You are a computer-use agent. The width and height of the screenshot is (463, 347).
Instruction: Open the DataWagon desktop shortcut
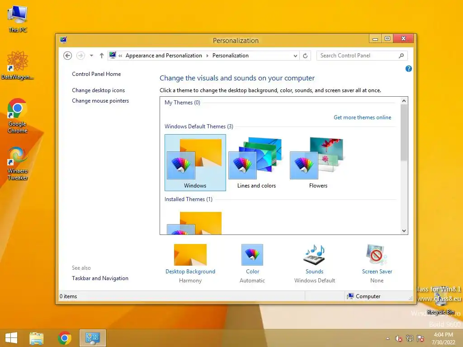18,65
